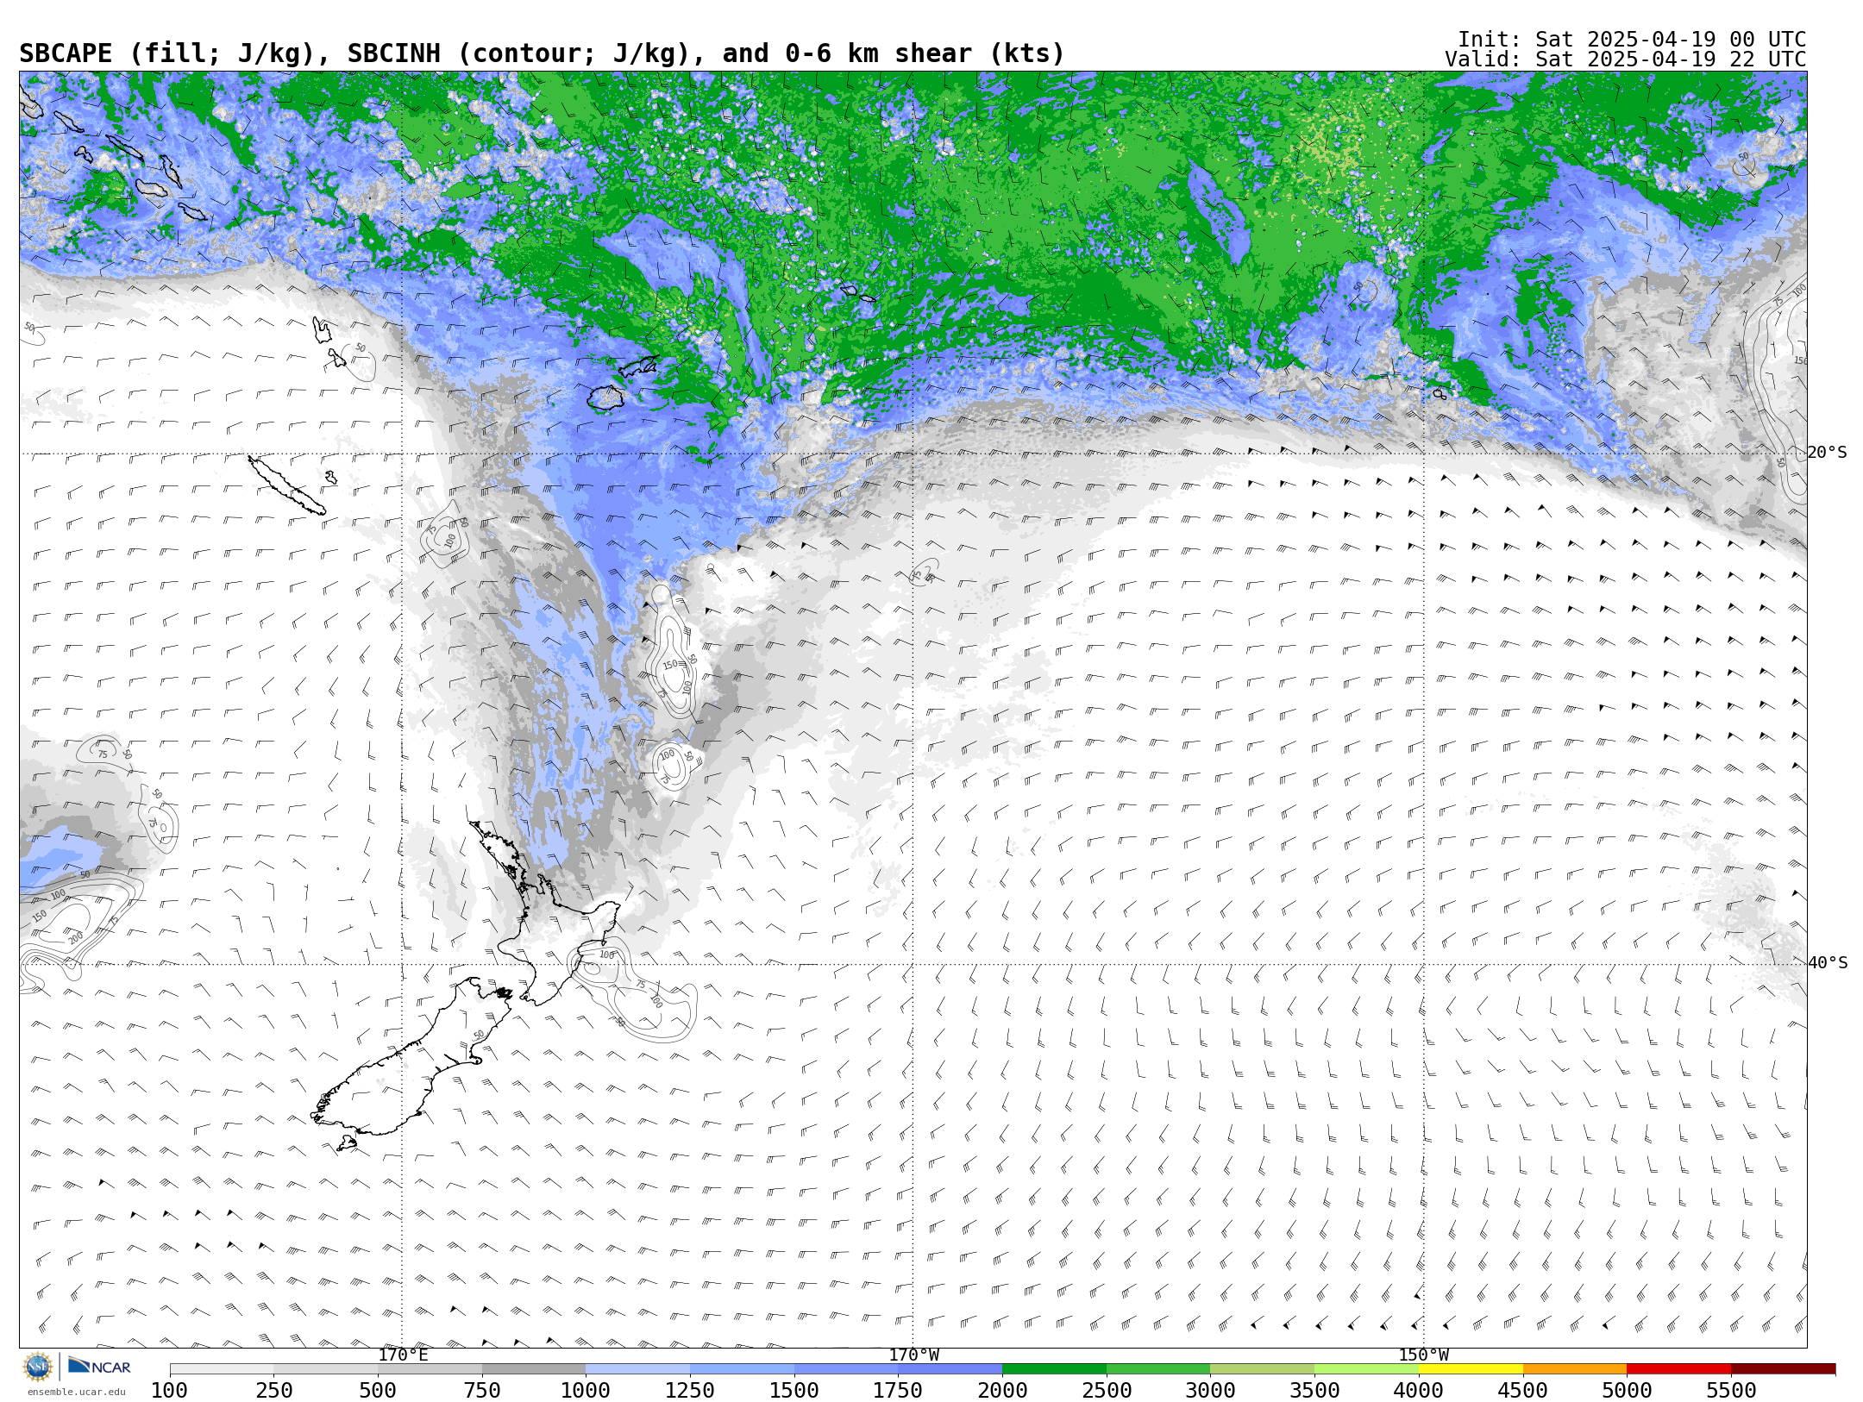Pick the 250–500 gray colorbar swatch
Viewport: 1863px width, 1402px height.
click(x=326, y=1369)
